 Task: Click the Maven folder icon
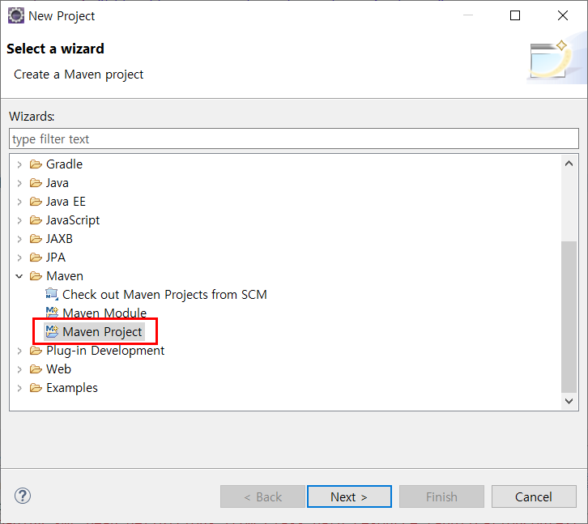[x=36, y=276]
